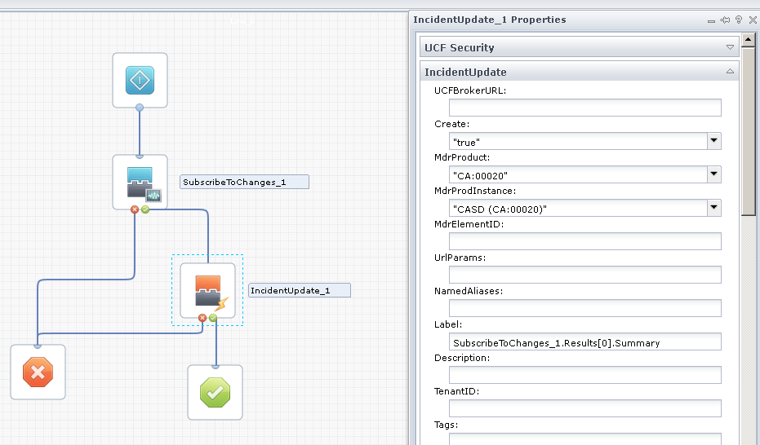Click the IncidentUpdate_1 green success port
Viewport: 760px width, 445px height.
point(213,318)
